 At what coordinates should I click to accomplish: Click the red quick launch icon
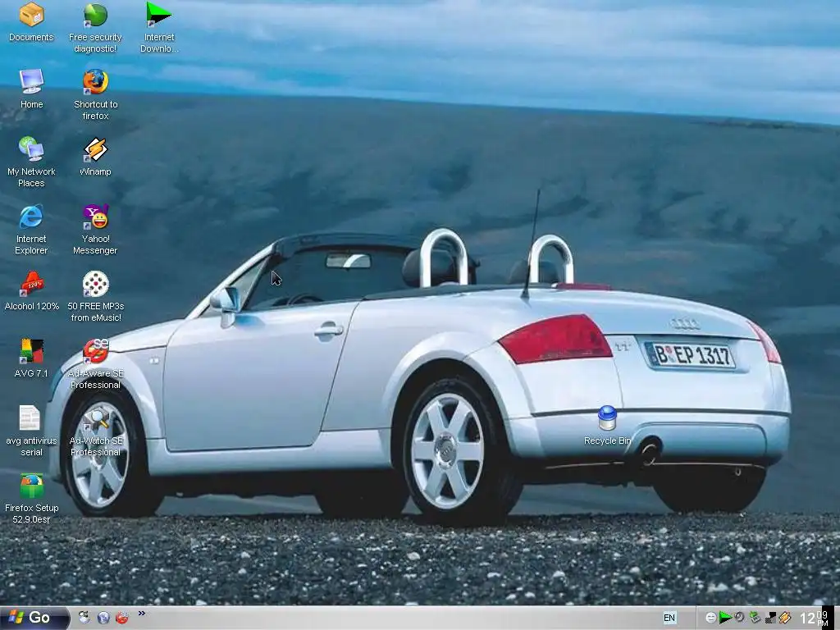tap(122, 618)
